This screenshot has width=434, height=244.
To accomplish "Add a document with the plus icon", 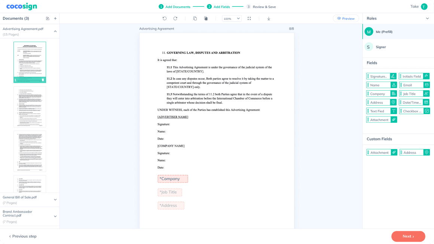I will [x=55, y=18].
